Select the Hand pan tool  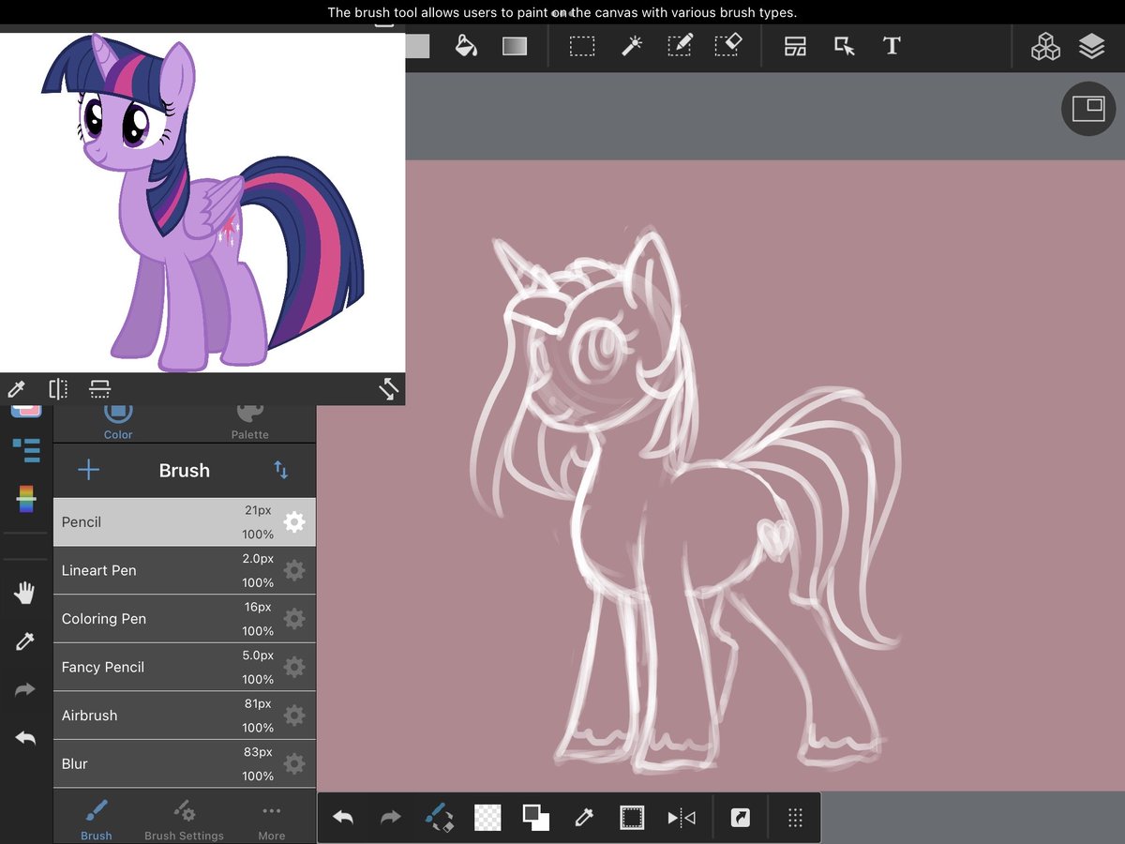[25, 593]
